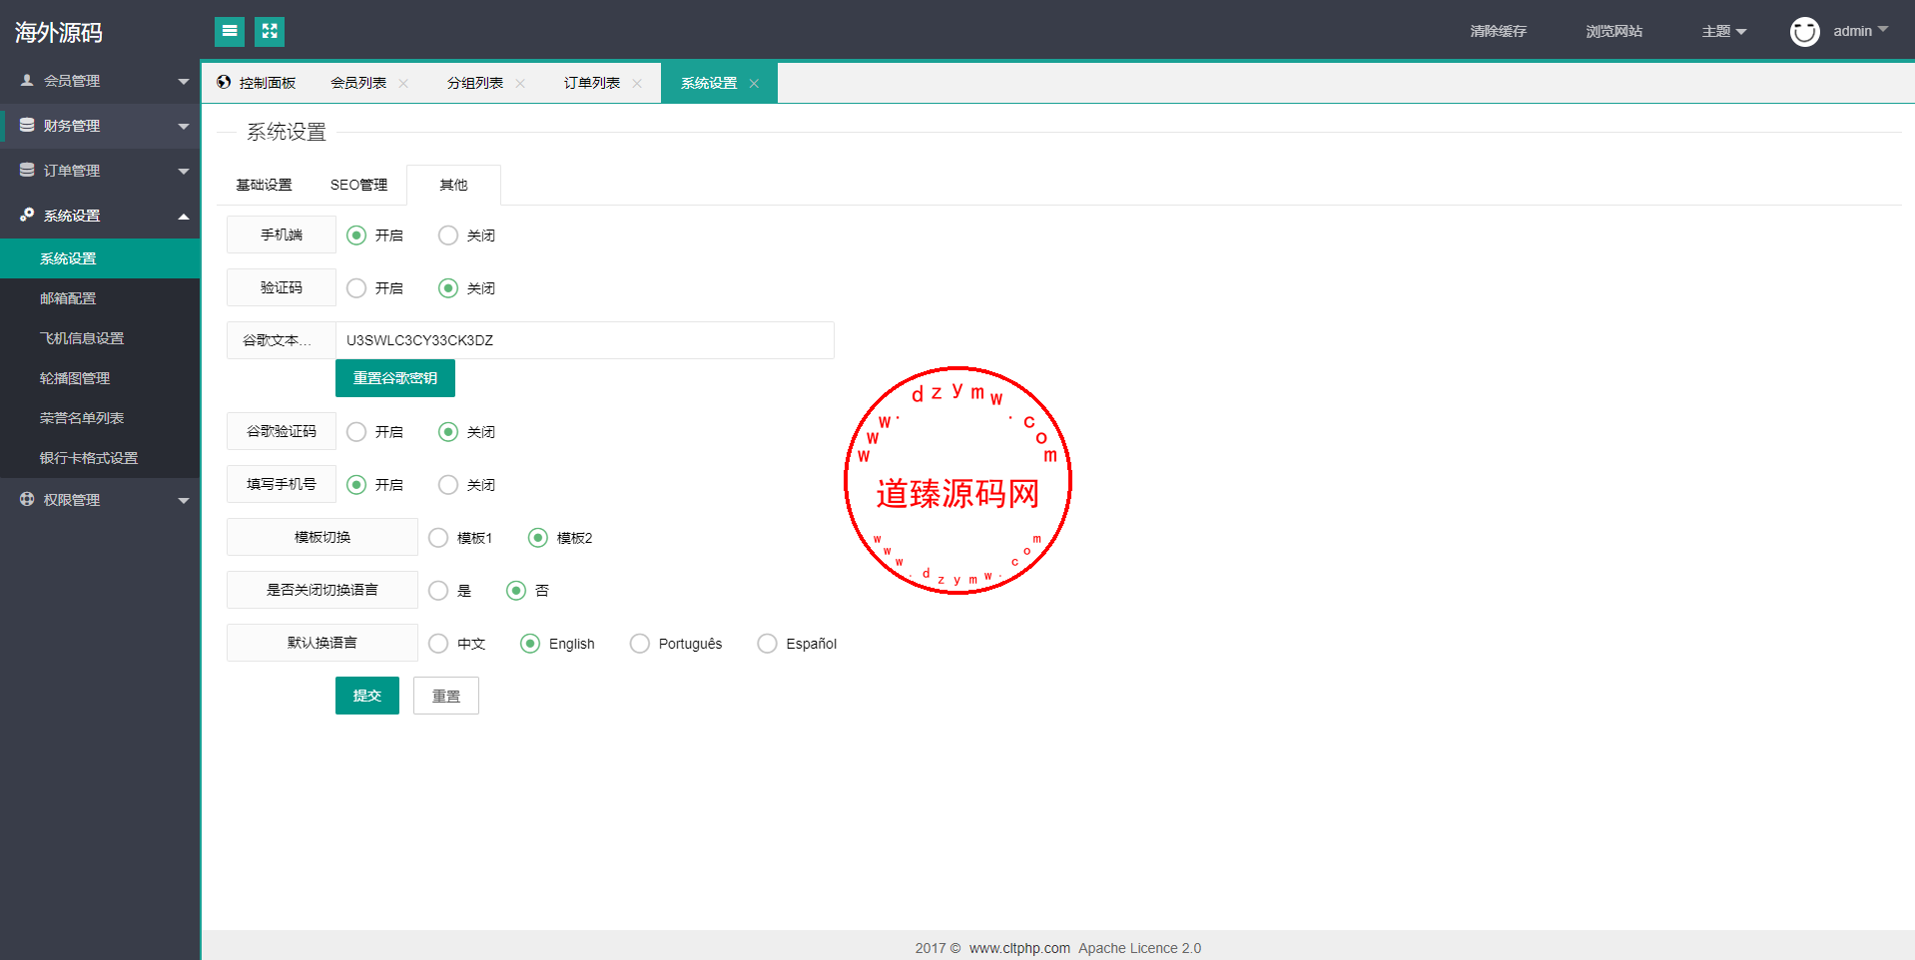Viewport: 1915px width, 960px height.
Task: Click the 系统设置 gears icon in sidebar
Action: coord(27,215)
